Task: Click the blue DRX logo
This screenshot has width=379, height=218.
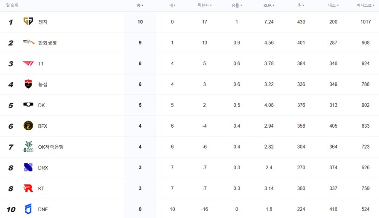Action: [28, 167]
